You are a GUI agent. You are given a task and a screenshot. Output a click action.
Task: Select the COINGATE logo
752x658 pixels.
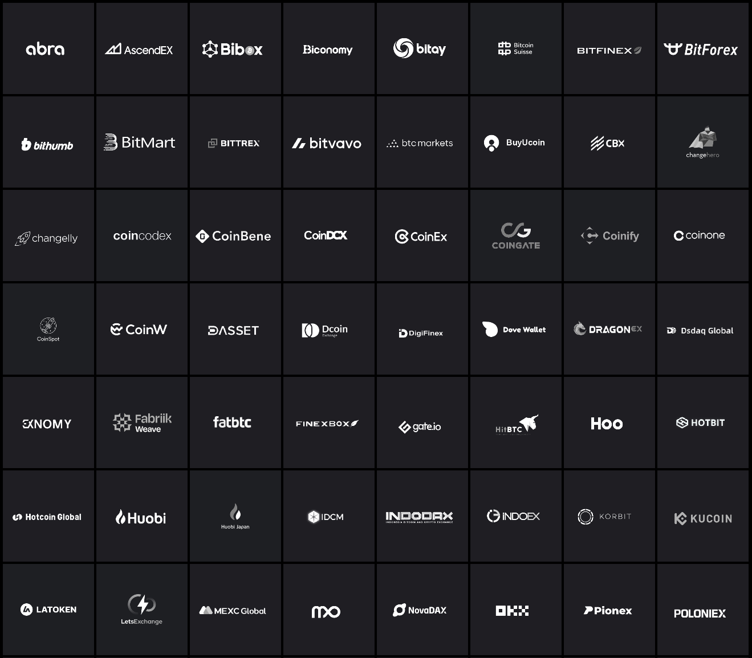click(x=516, y=235)
